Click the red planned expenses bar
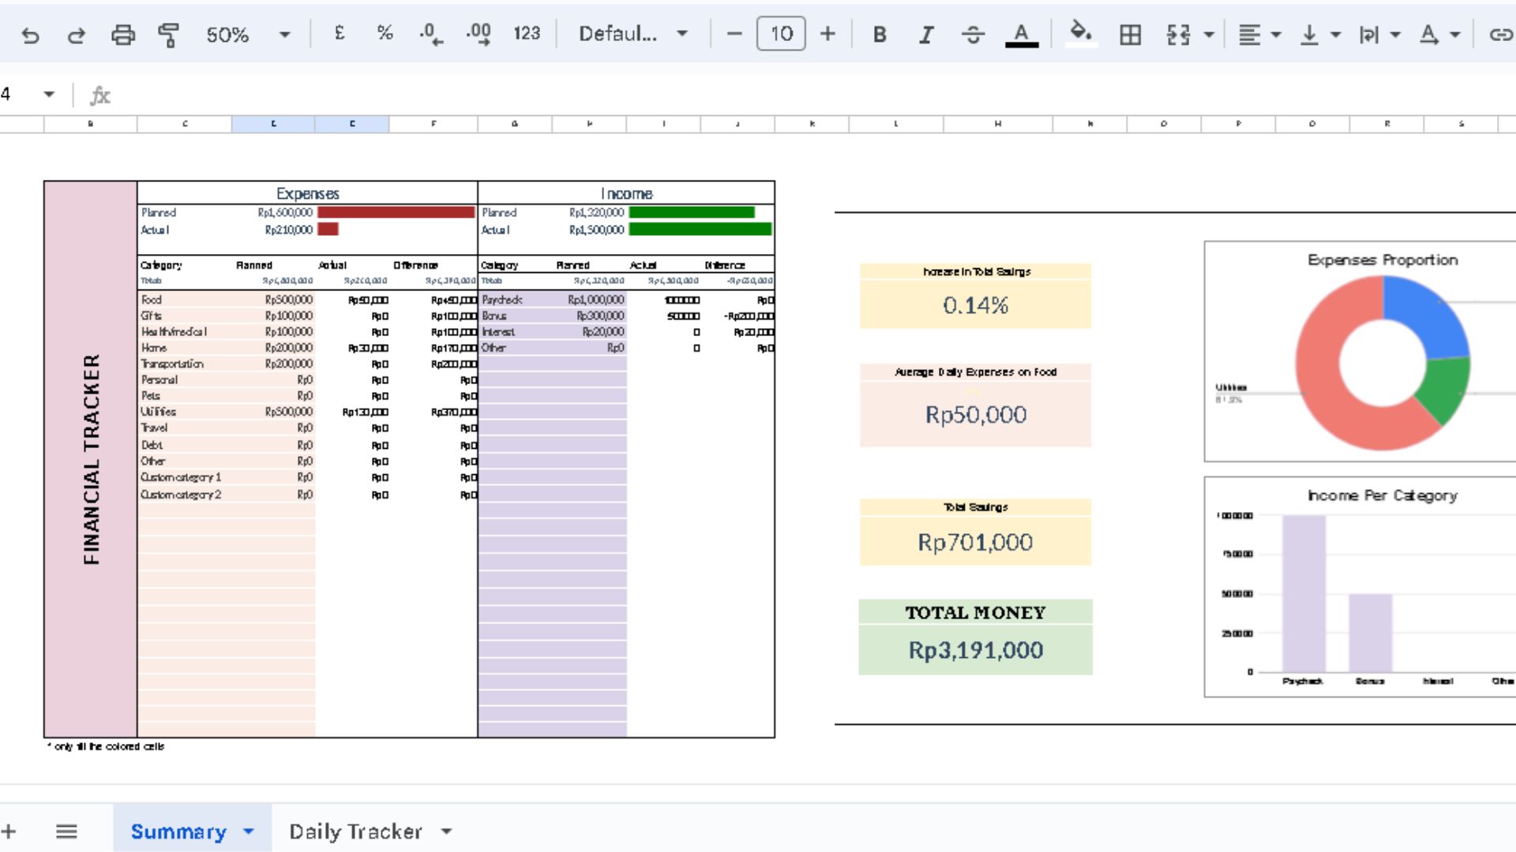This screenshot has height=852, width=1516. pos(396,212)
